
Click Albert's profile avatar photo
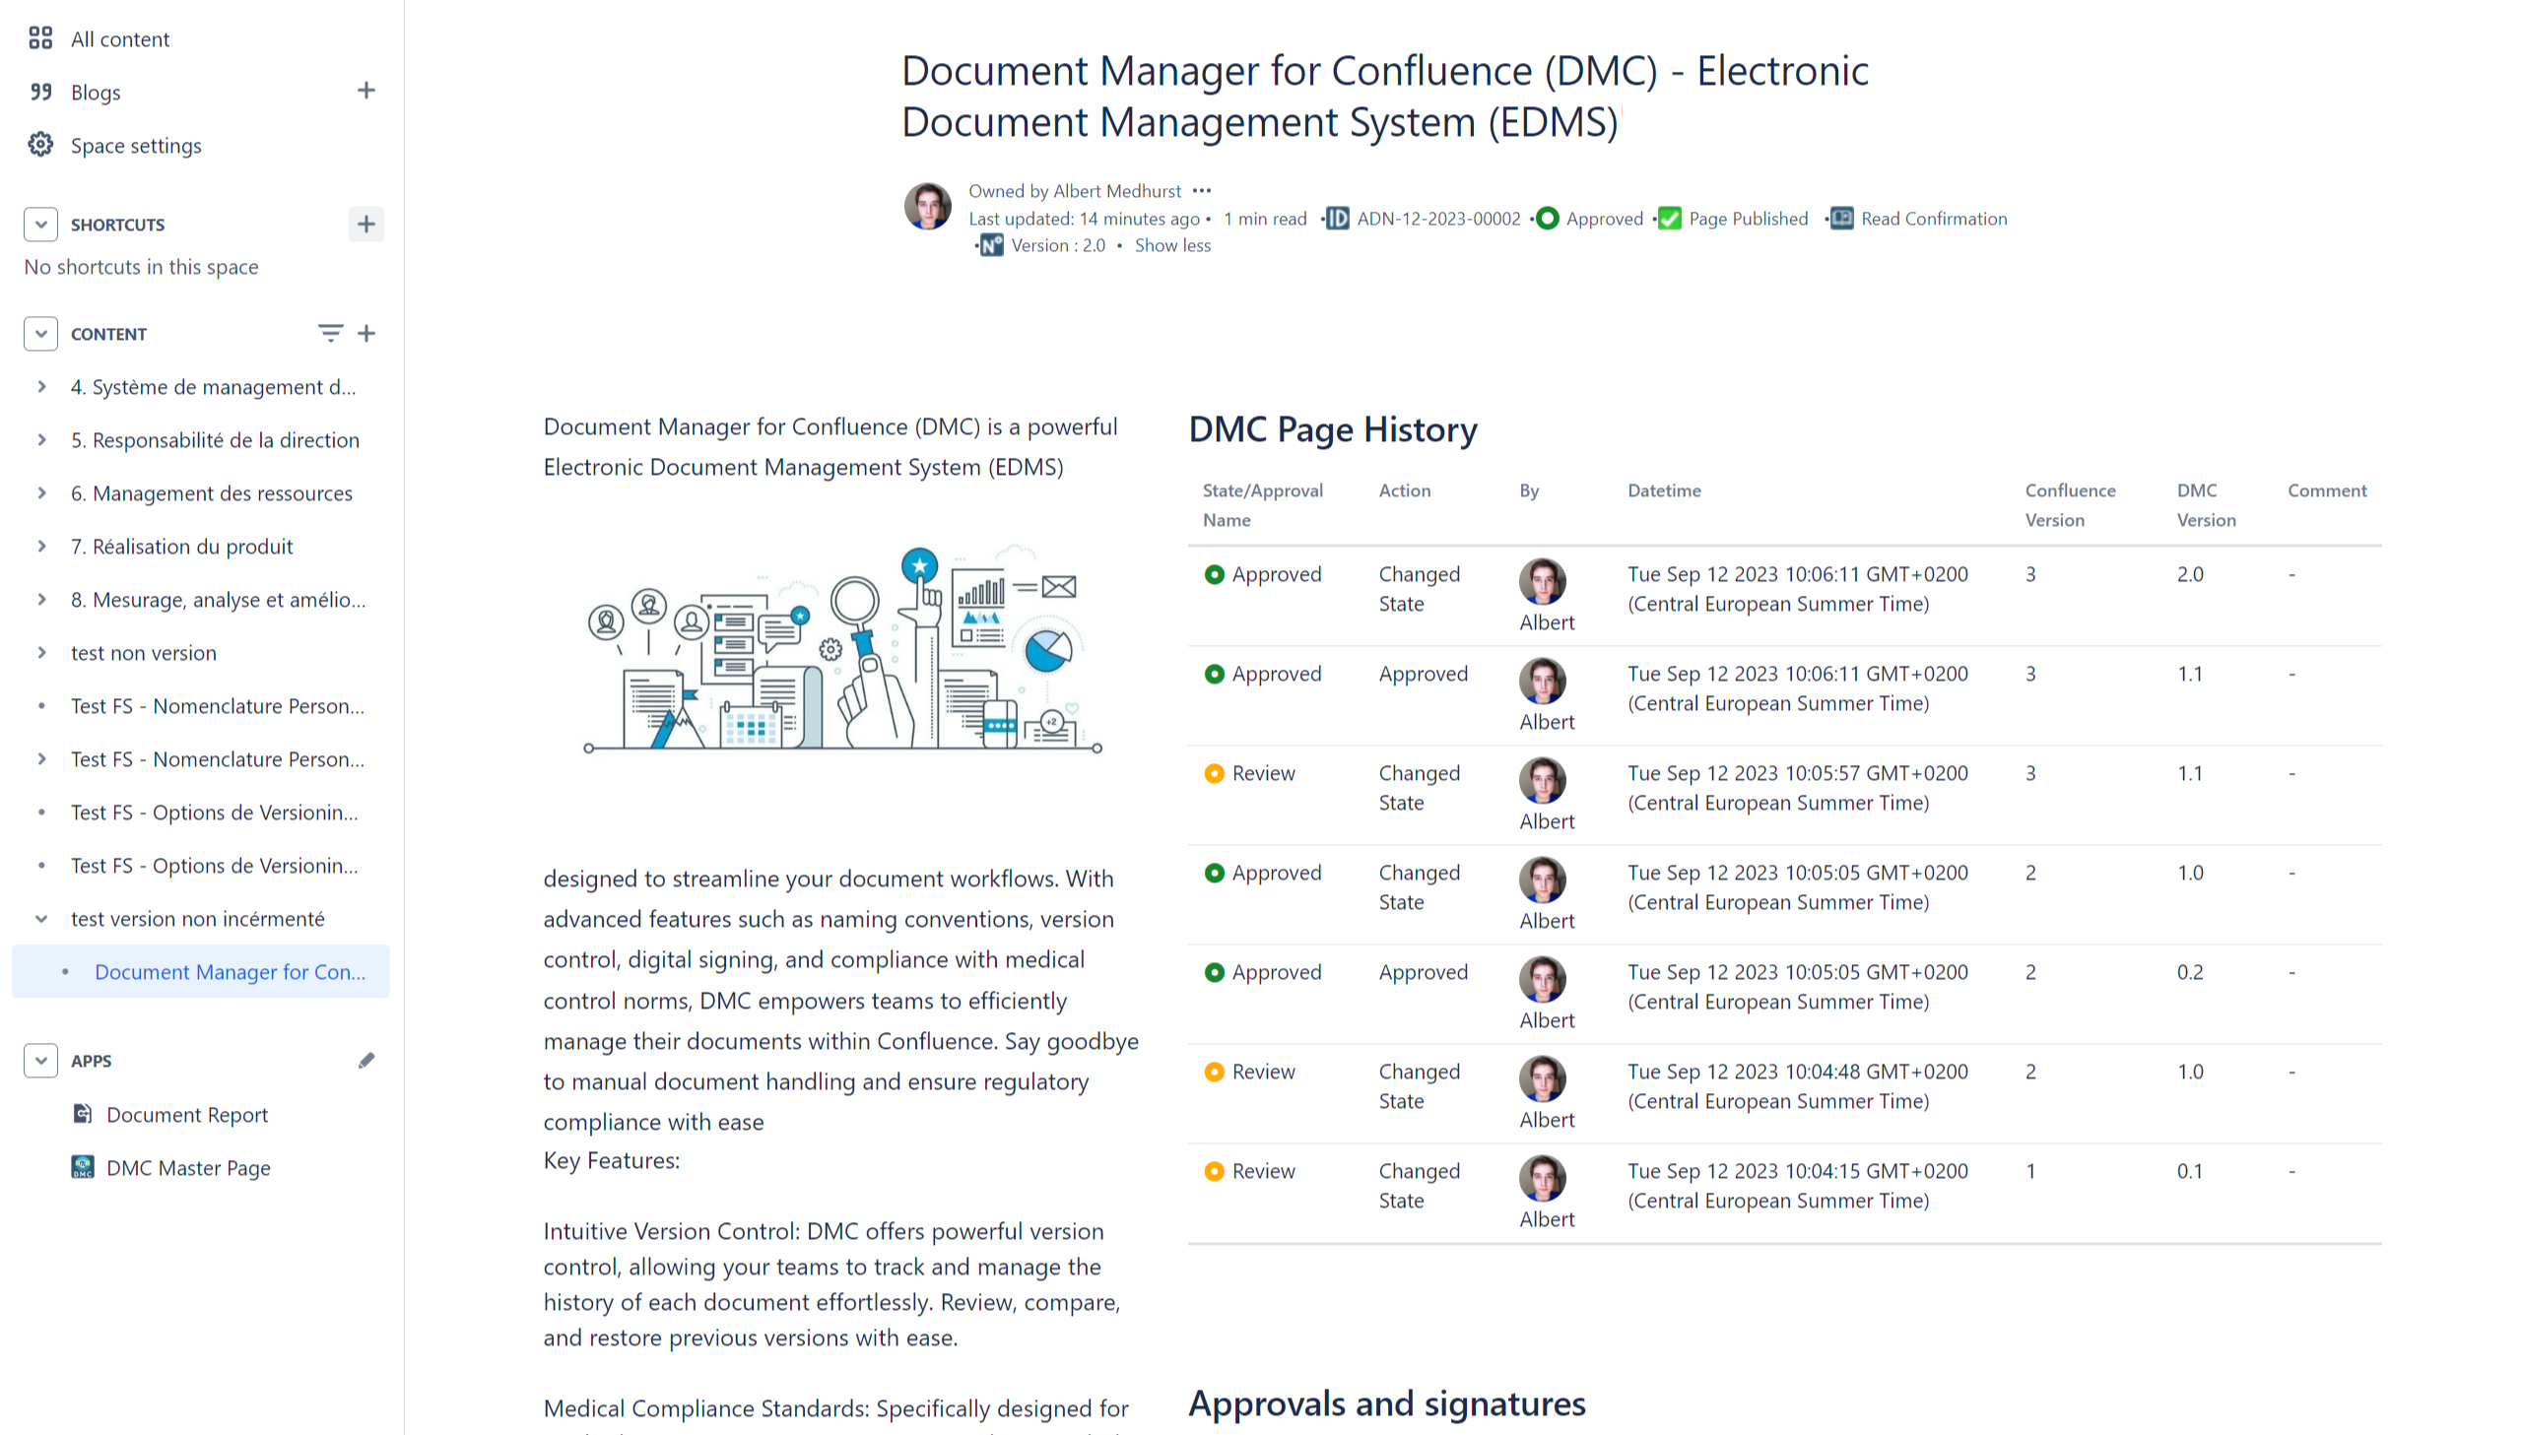point(927,206)
